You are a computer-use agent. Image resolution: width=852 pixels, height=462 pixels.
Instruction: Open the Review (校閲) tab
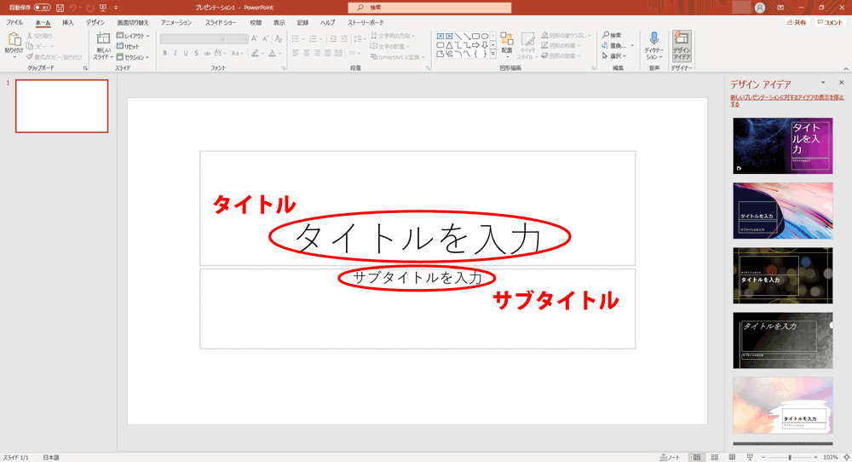[256, 22]
